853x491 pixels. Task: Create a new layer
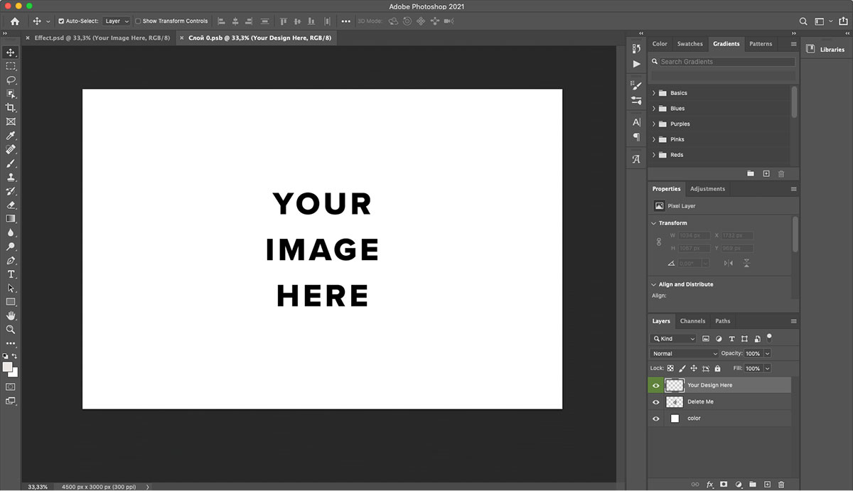pyautogui.click(x=767, y=484)
